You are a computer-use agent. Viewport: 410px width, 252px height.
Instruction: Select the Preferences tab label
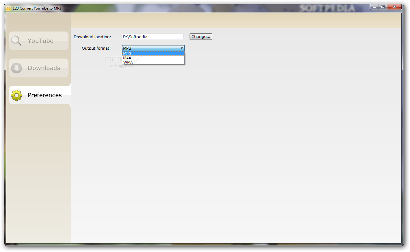coord(45,95)
